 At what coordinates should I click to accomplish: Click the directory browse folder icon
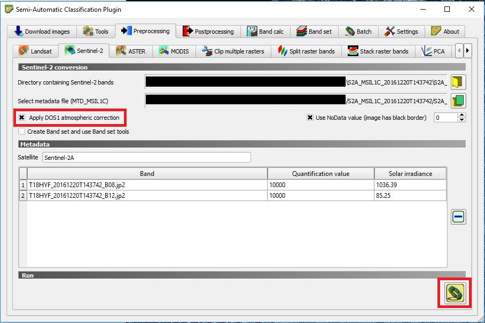[458, 82]
